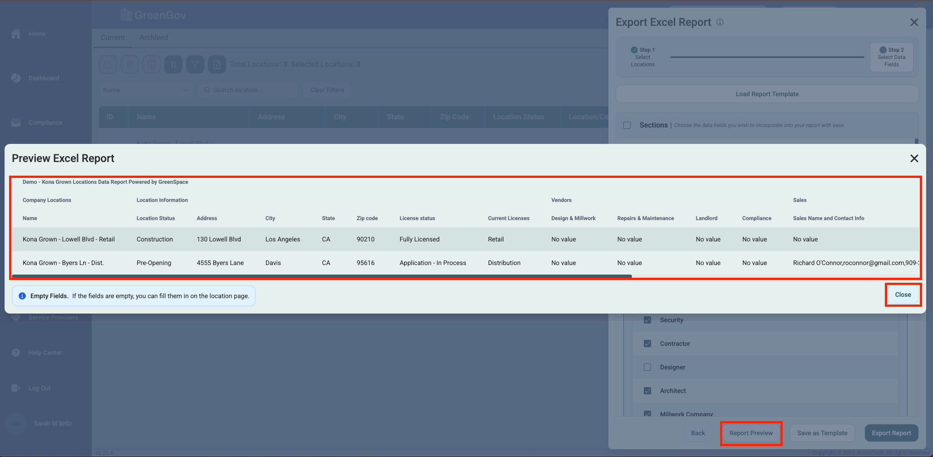The height and width of the screenshot is (457, 933).
Task: Click the '4555 Byers Lane' address cell
Action: point(220,263)
